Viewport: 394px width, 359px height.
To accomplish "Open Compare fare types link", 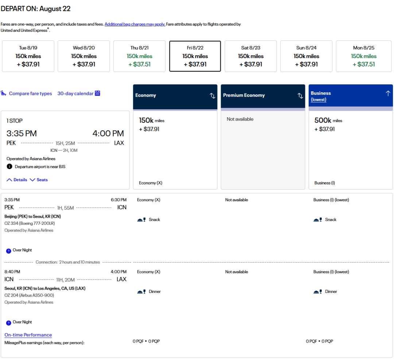I will point(30,93).
